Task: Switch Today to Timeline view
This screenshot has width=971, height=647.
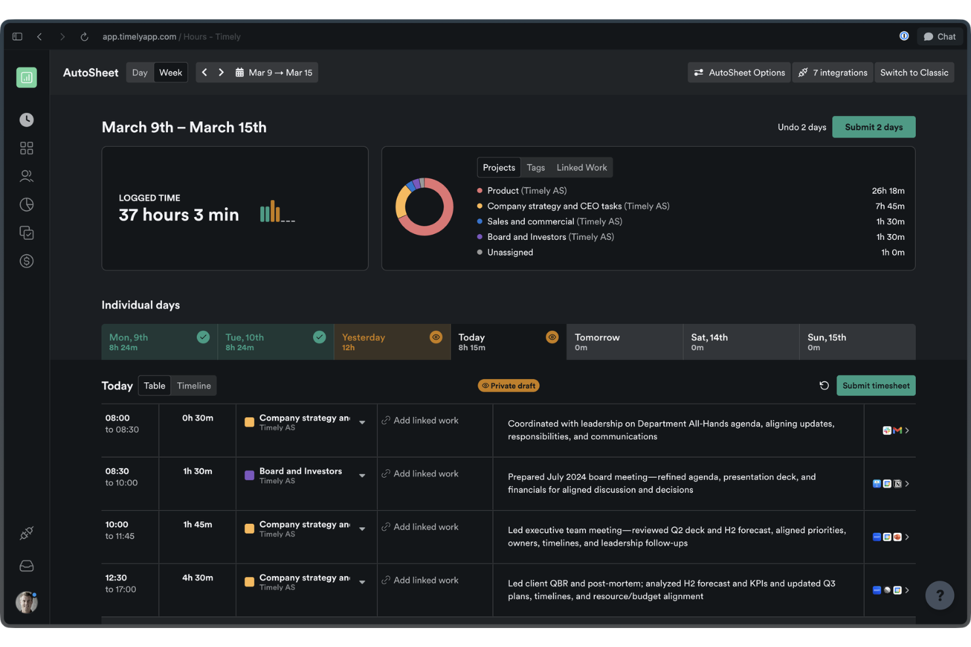Action: [x=194, y=385]
